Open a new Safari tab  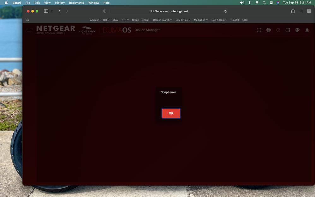(301, 11)
